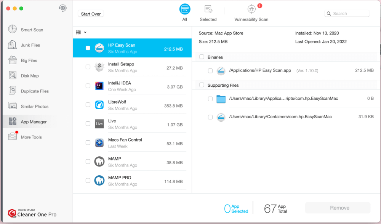This screenshot has width=381, height=224.
Task: Click the grey MAMP elephant icon
Action: [x=99, y=162]
